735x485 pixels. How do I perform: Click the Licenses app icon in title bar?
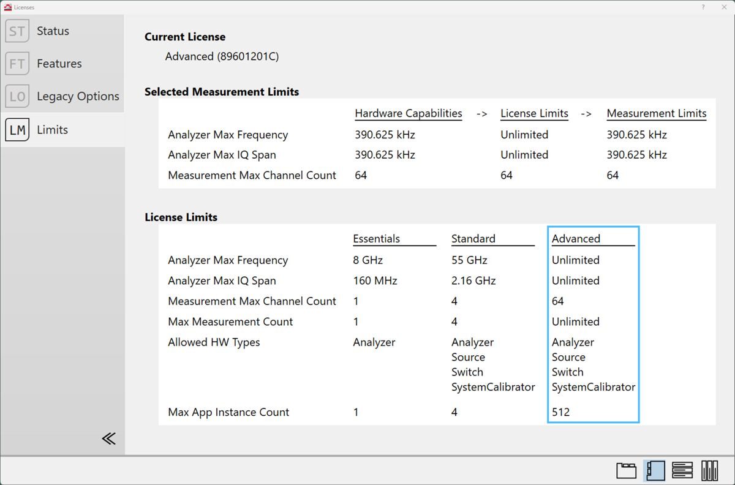pos(7,7)
